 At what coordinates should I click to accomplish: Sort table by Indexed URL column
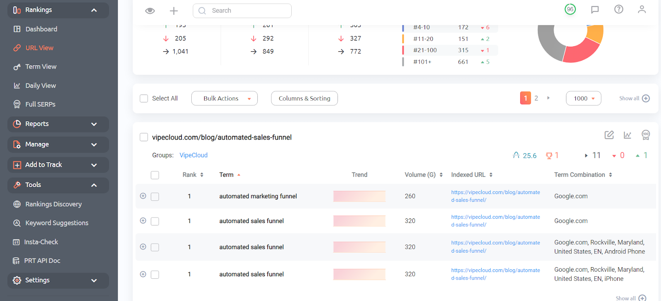(472, 175)
